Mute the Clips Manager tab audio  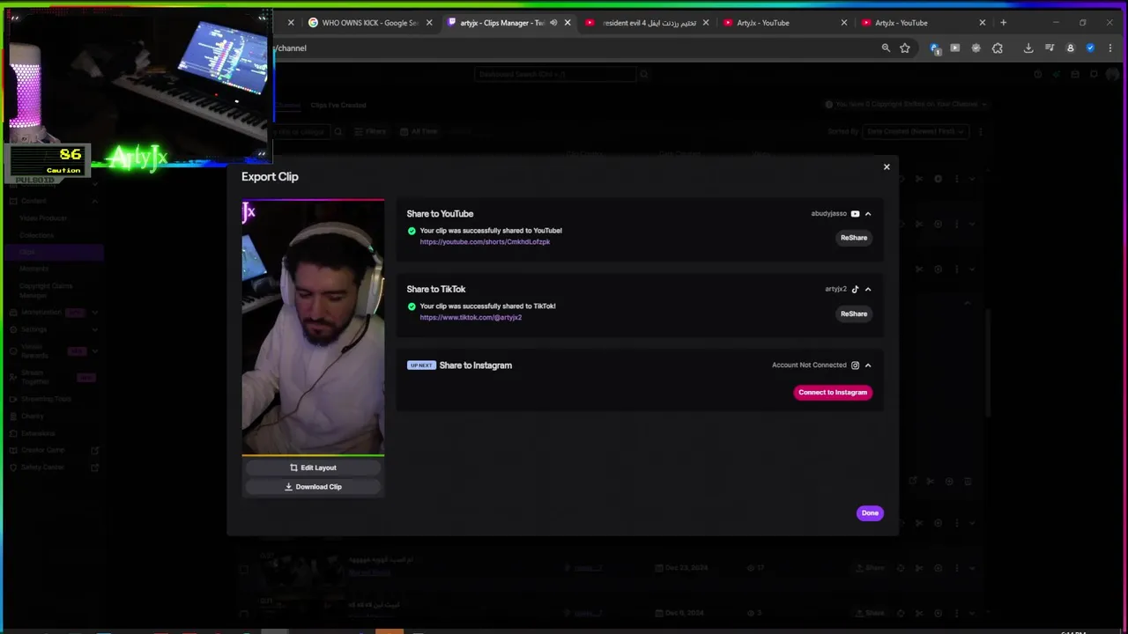[x=553, y=23]
